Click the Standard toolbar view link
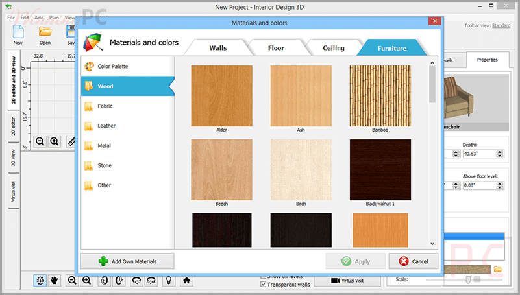The width and height of the screenshot is (520, 295). (501, 25)
